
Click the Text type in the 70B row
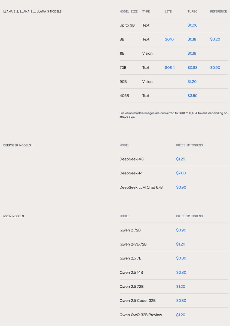pos(146,68)
